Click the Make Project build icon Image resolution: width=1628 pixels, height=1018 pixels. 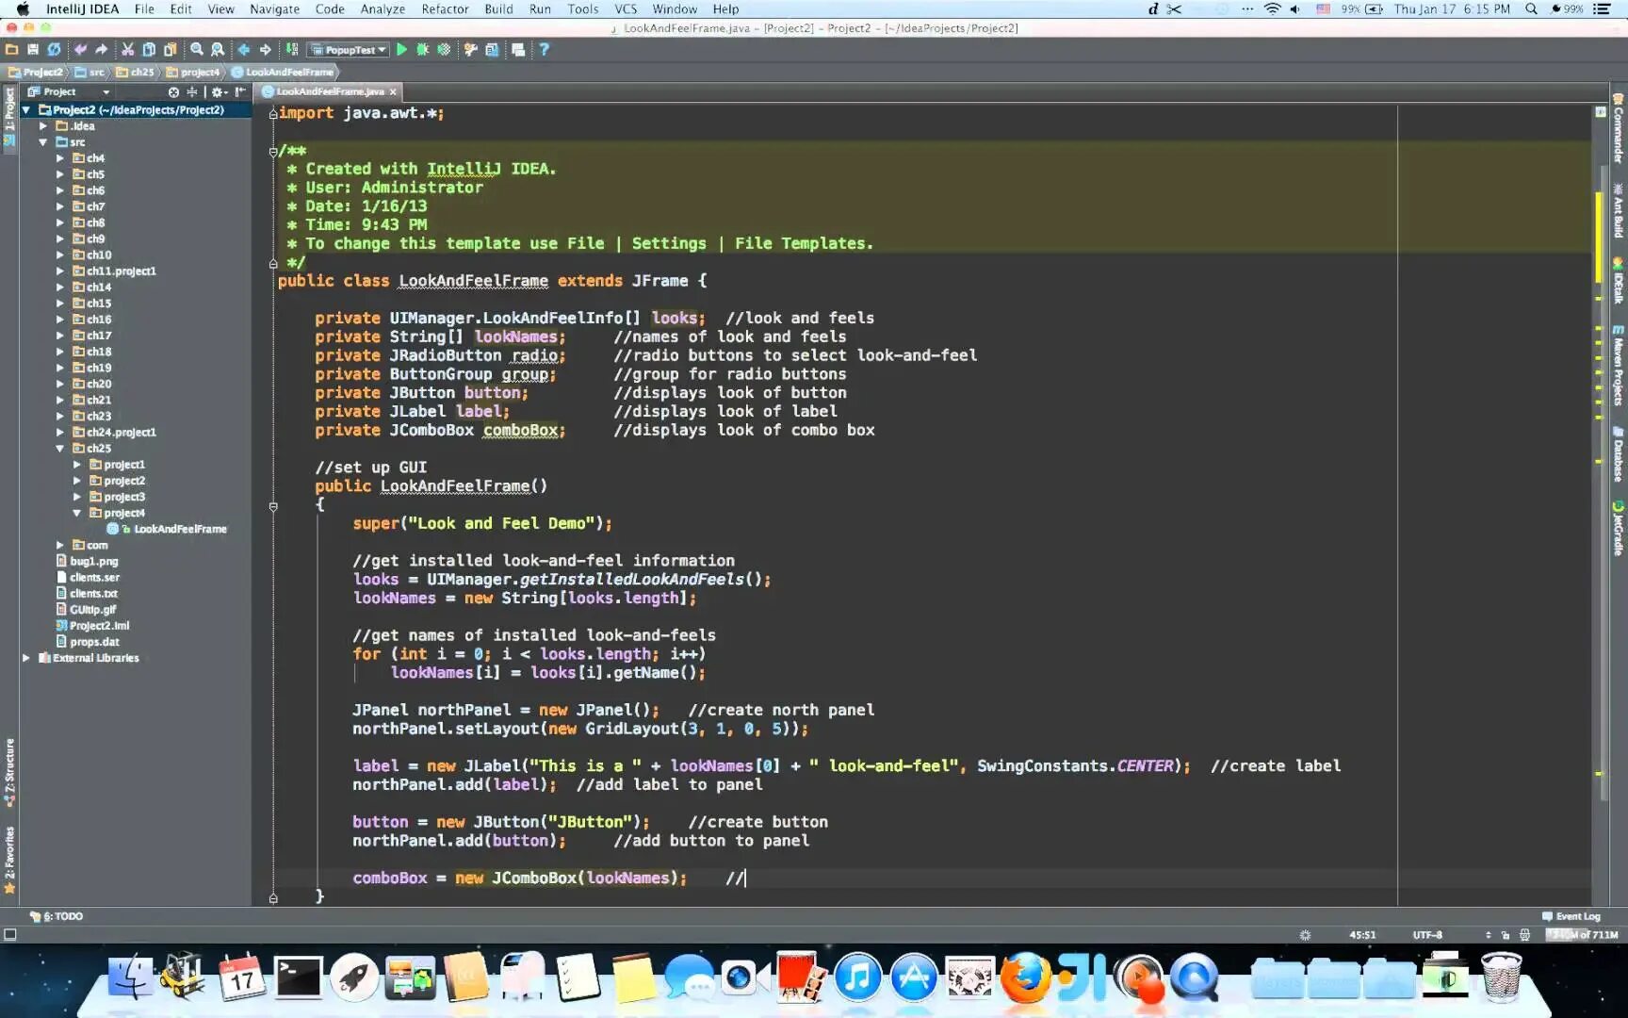292,50
